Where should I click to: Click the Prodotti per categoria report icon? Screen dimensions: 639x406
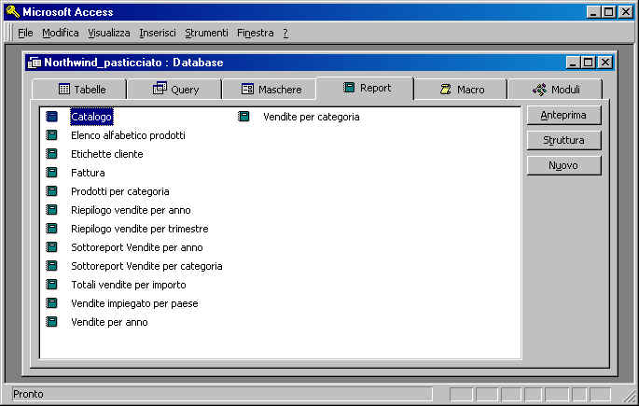52,191
